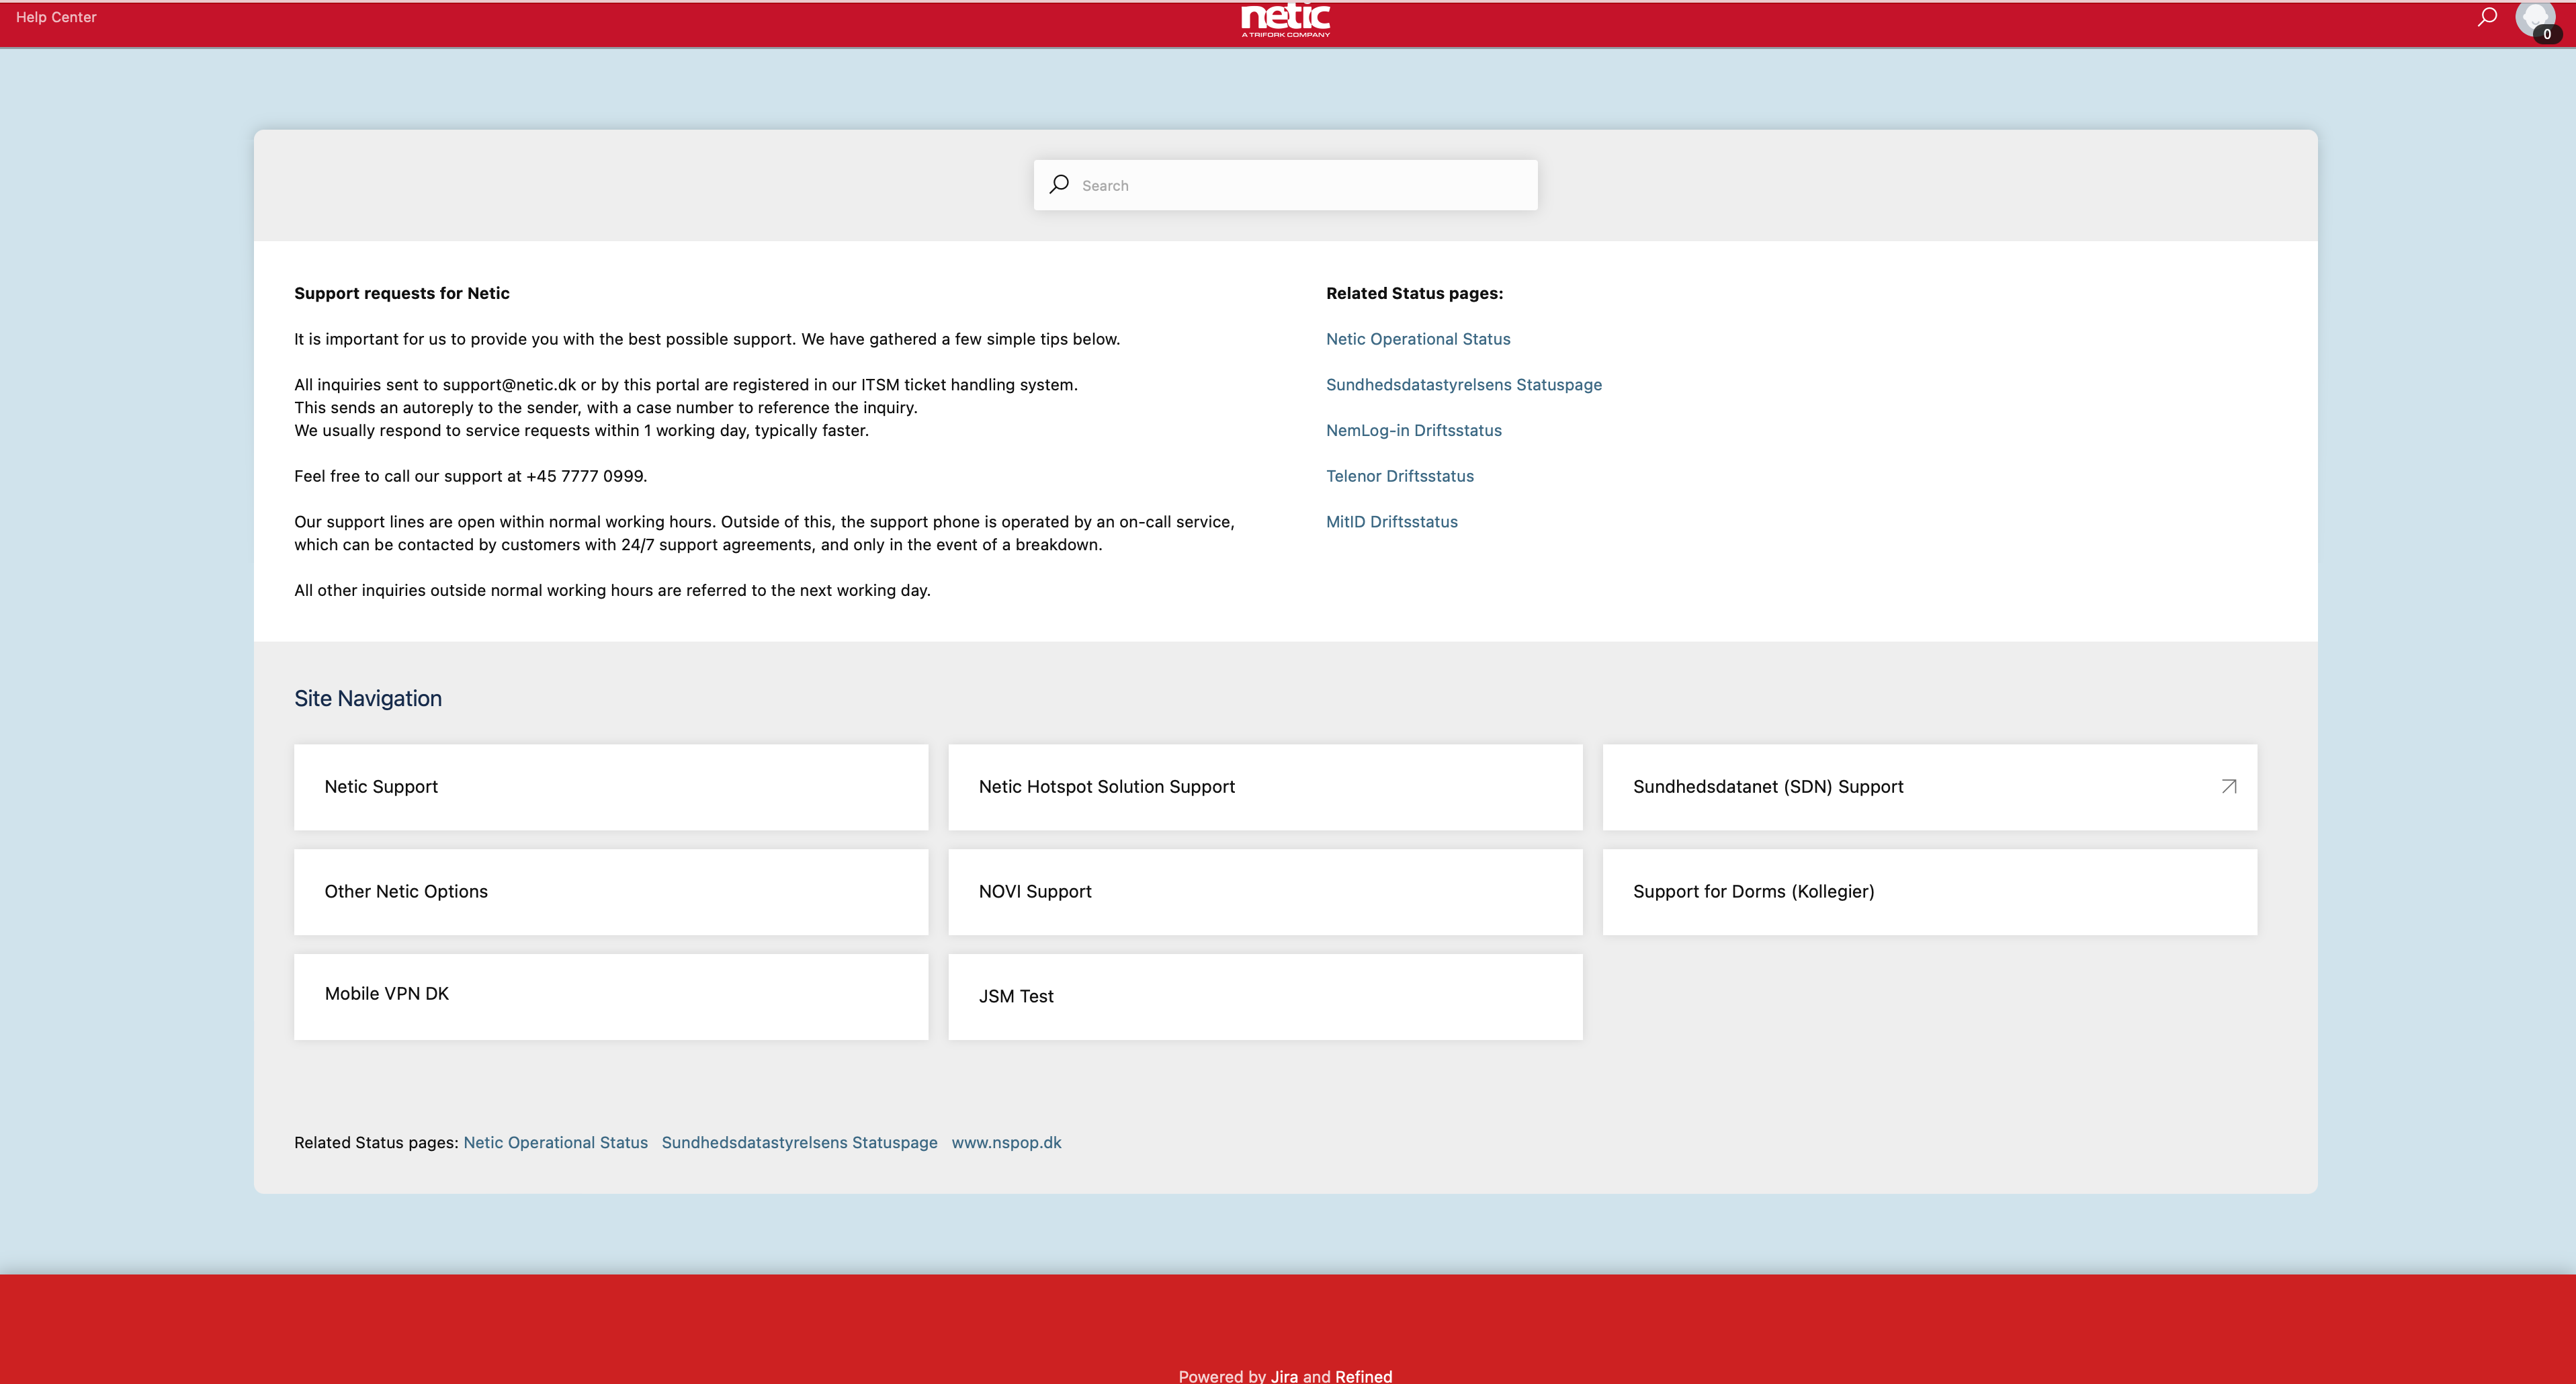This screenshot has height=1384, width=2576.
Task: Open the JSM Test card
Action: pos(1265,996)
